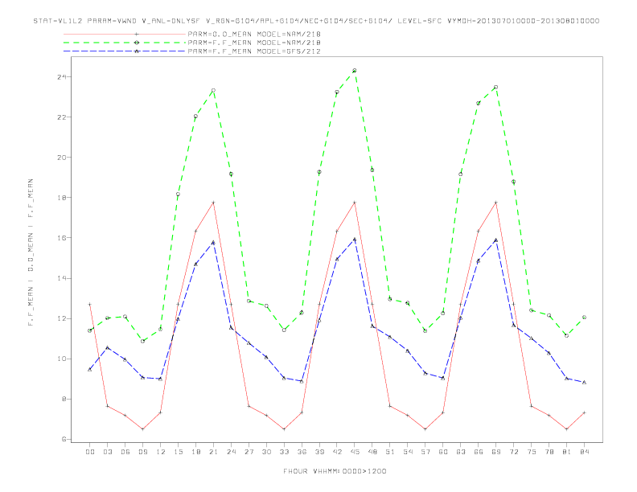Click the x-axis tick label 39
The width and height of the screenshot is (637, 492).
point(319,452)
